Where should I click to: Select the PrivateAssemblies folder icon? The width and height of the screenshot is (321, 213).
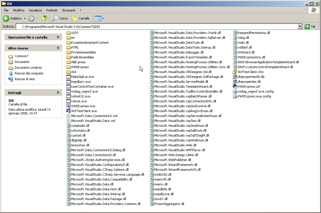click(x=69, y=52)
